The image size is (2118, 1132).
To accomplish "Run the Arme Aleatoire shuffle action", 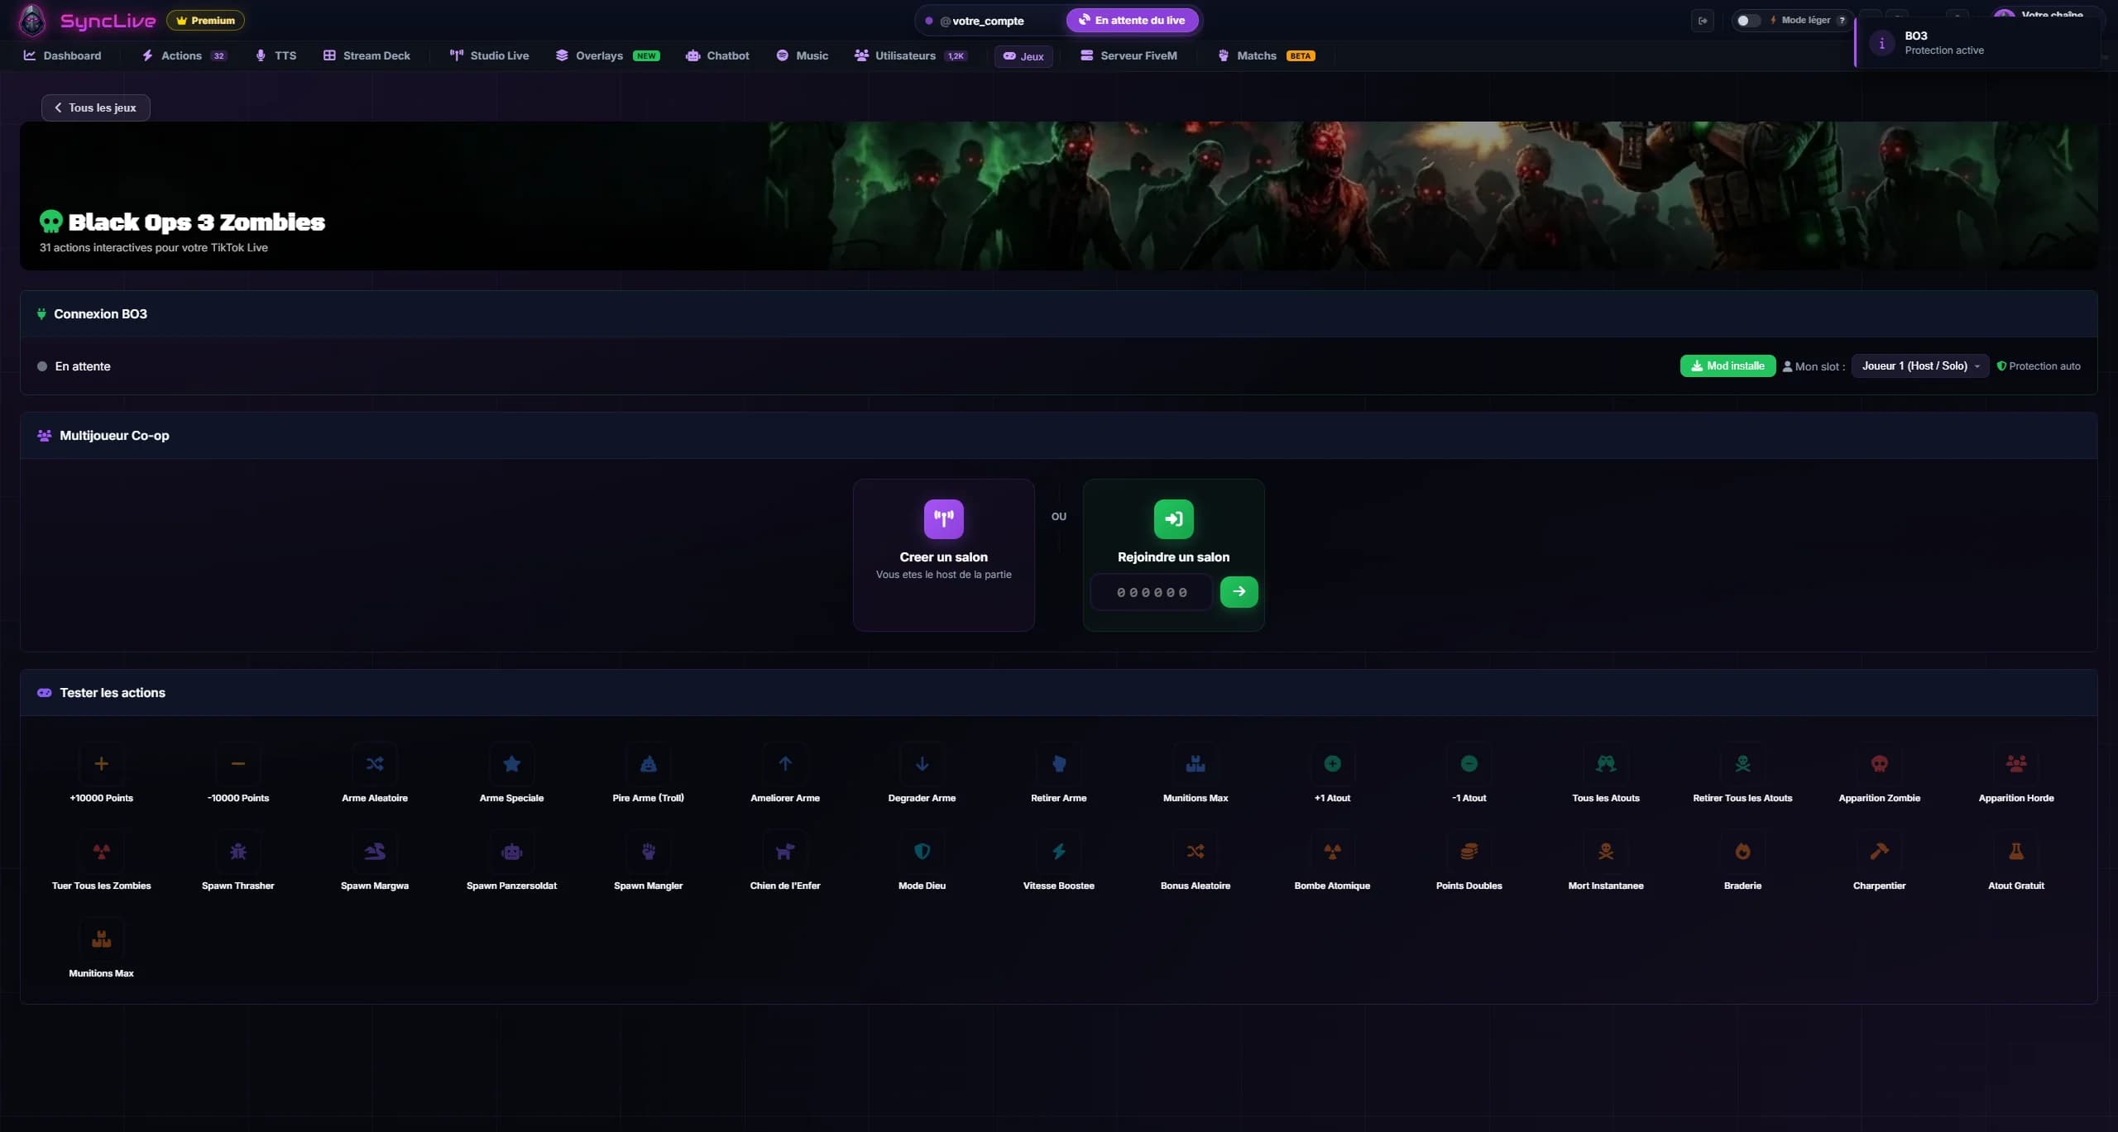I will [x=375, y=764].
